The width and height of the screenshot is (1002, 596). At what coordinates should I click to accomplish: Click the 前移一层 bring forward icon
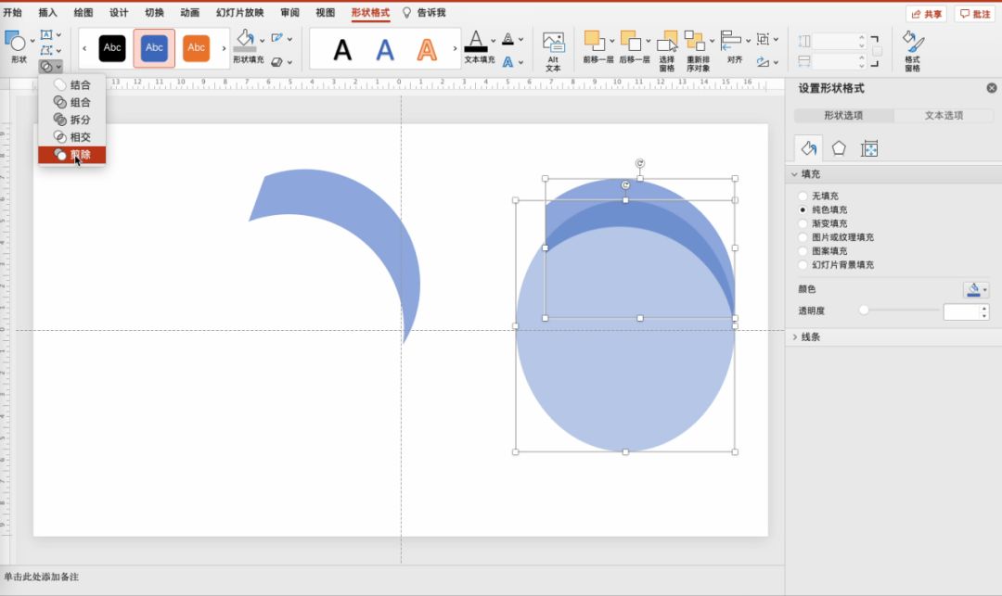point(592,42)
